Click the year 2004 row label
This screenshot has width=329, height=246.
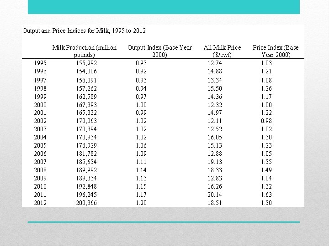[x=40, y=137]
